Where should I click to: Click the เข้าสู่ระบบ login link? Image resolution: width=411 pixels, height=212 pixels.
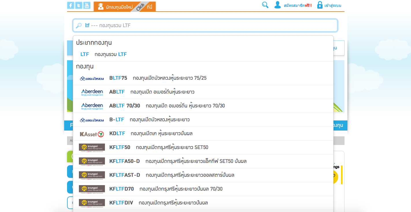tap(333, 5)
